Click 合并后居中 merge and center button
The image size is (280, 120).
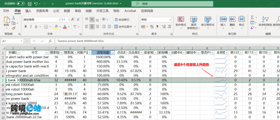tap(123, 27)
